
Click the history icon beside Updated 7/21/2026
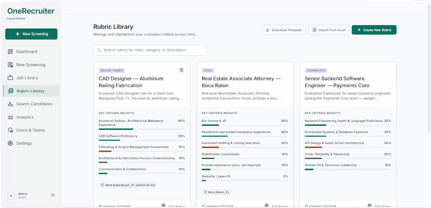100,206
